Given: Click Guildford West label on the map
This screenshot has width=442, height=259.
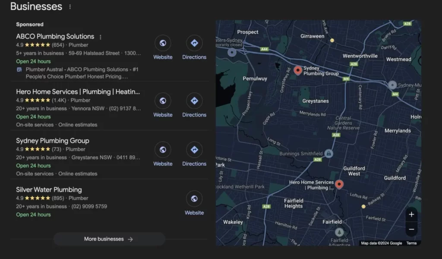Looking at the screenshot, I should [354, 171].
